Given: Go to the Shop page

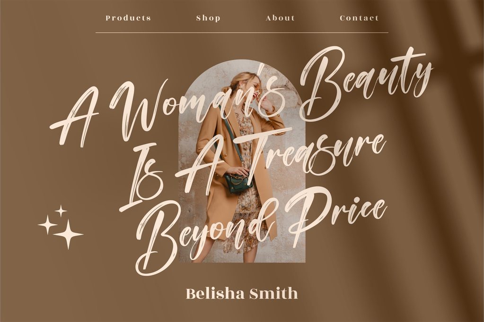Looking at the screenshot, I should tap(208, 18).
